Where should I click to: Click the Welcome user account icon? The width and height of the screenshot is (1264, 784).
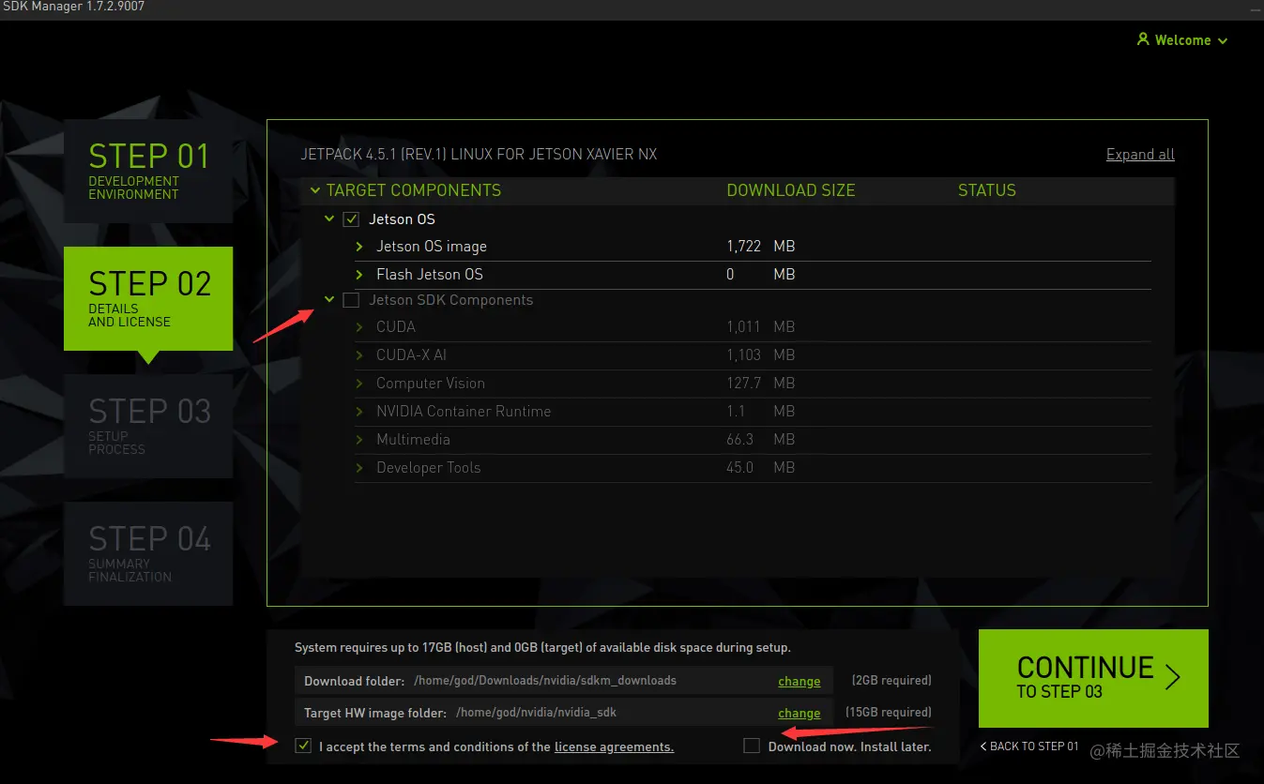point(1142,39)
